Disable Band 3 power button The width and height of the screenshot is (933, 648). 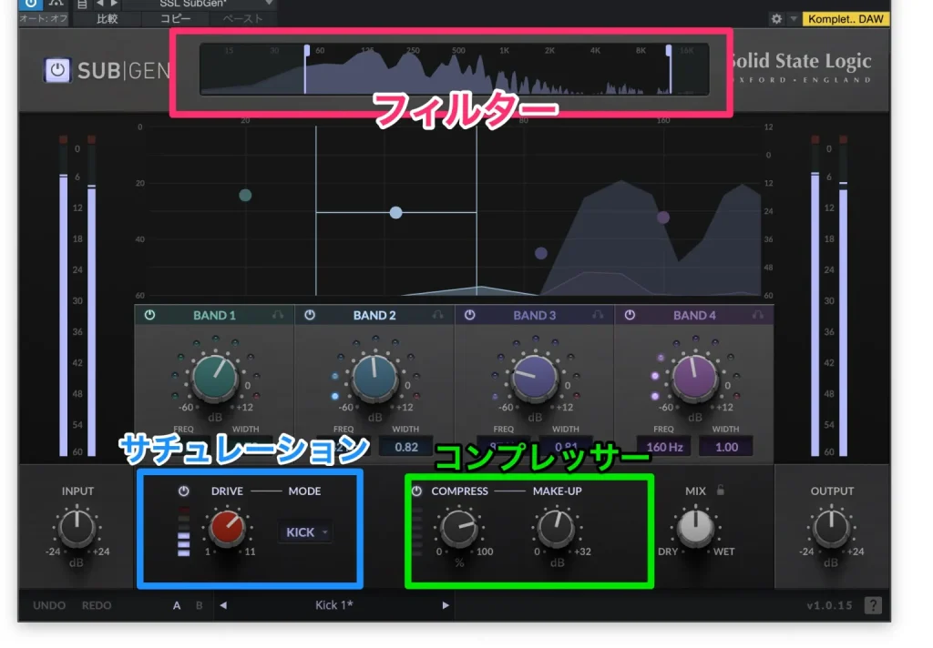click(469, 315)
